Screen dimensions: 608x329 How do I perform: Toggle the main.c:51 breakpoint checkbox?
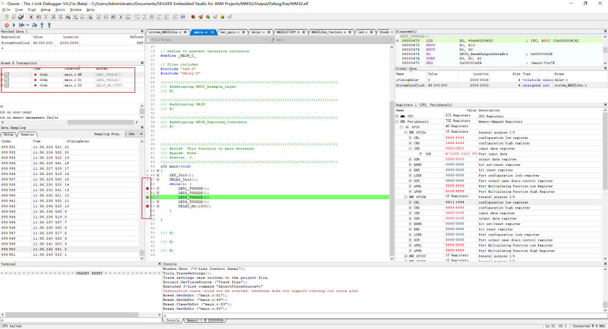(7, 80)
